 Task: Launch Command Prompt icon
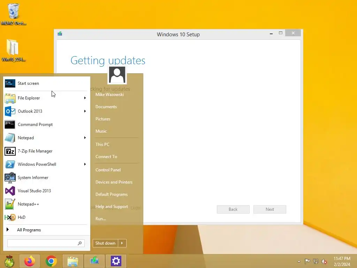(x=10, y=125)
